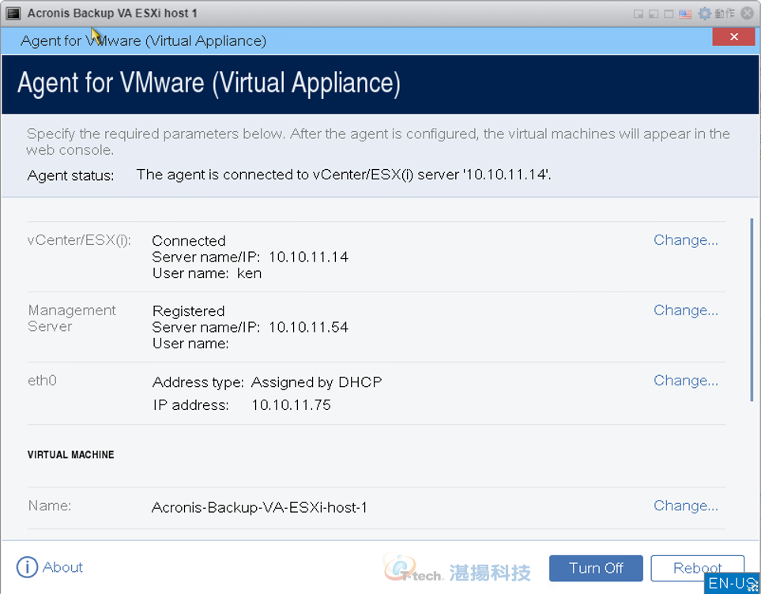Viewport: 761px width, 594px height.
Task: Open the About link
Action: [x=62, y=567]
